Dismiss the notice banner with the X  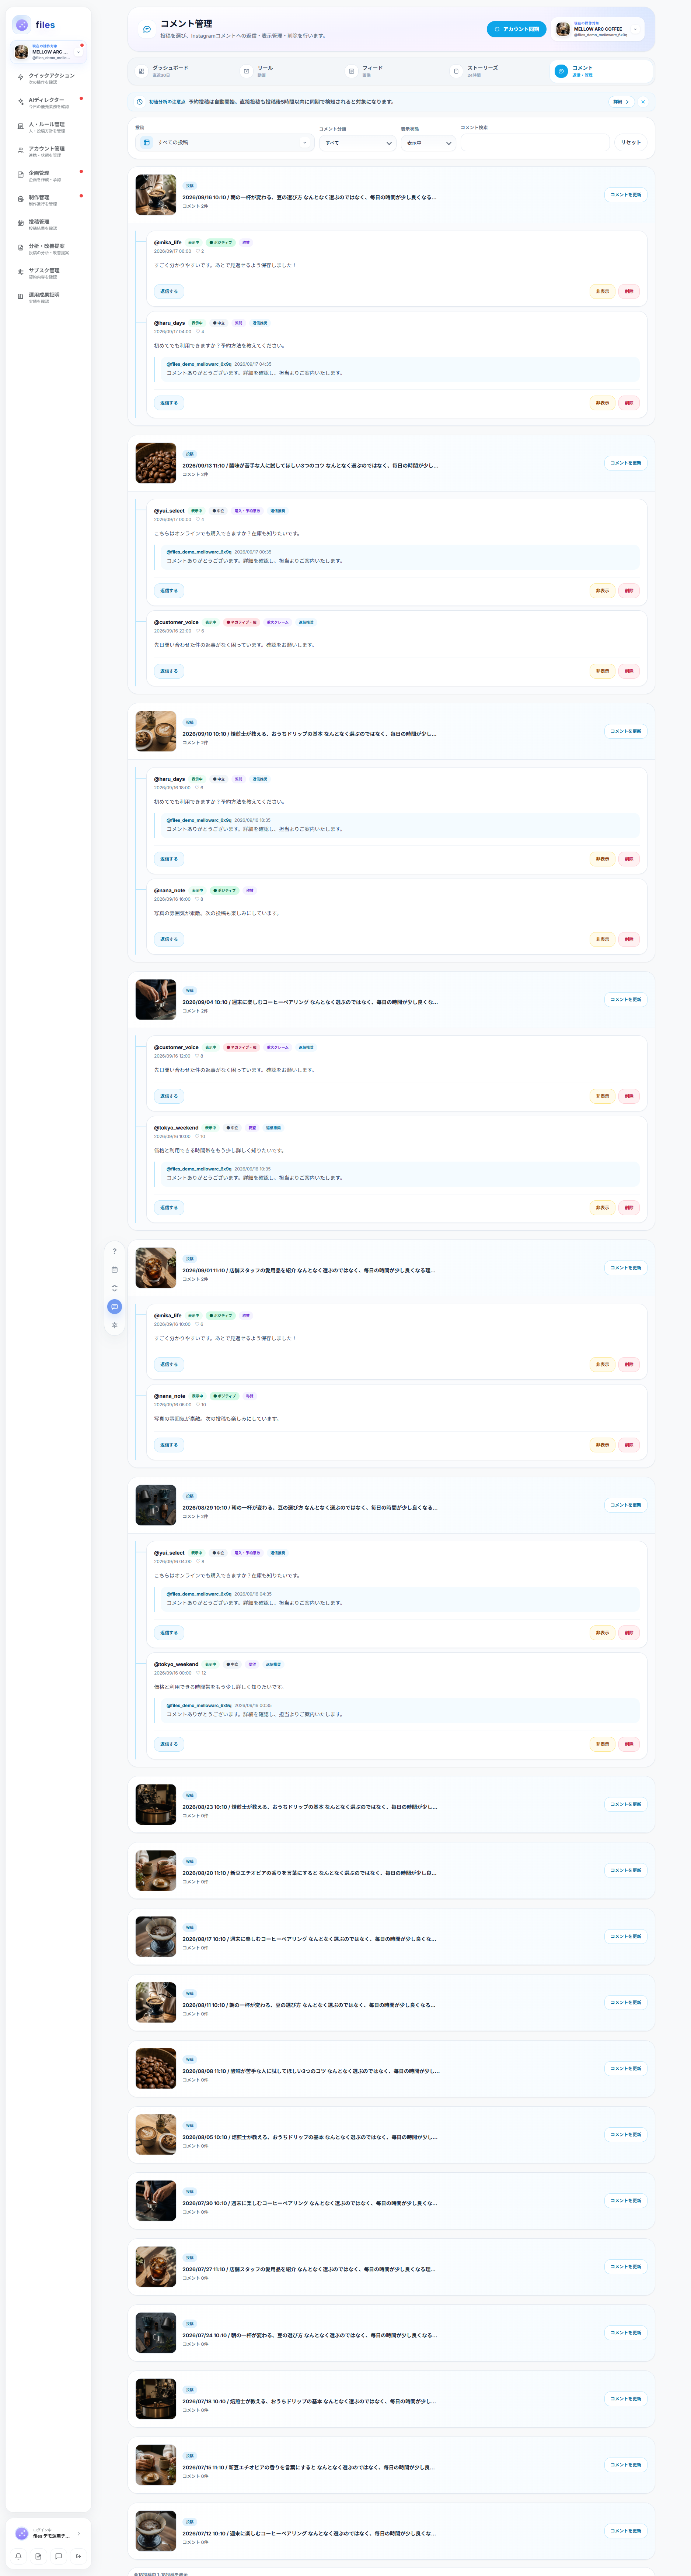643,102
